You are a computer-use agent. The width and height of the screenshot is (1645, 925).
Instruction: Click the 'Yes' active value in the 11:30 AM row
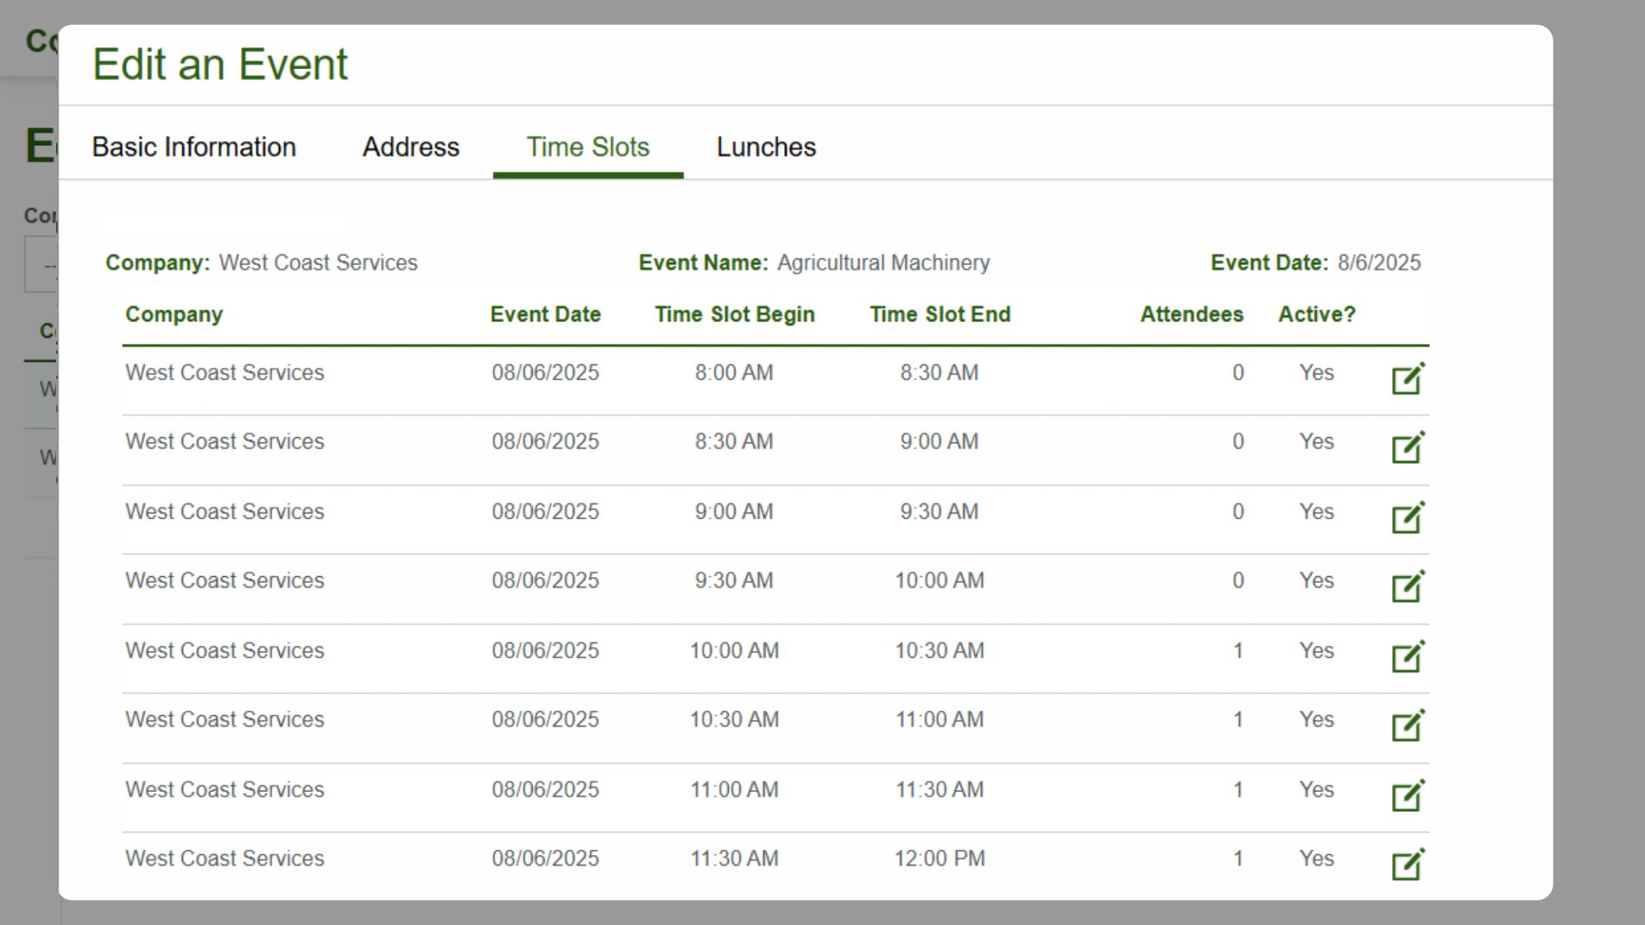(1317, 858)
